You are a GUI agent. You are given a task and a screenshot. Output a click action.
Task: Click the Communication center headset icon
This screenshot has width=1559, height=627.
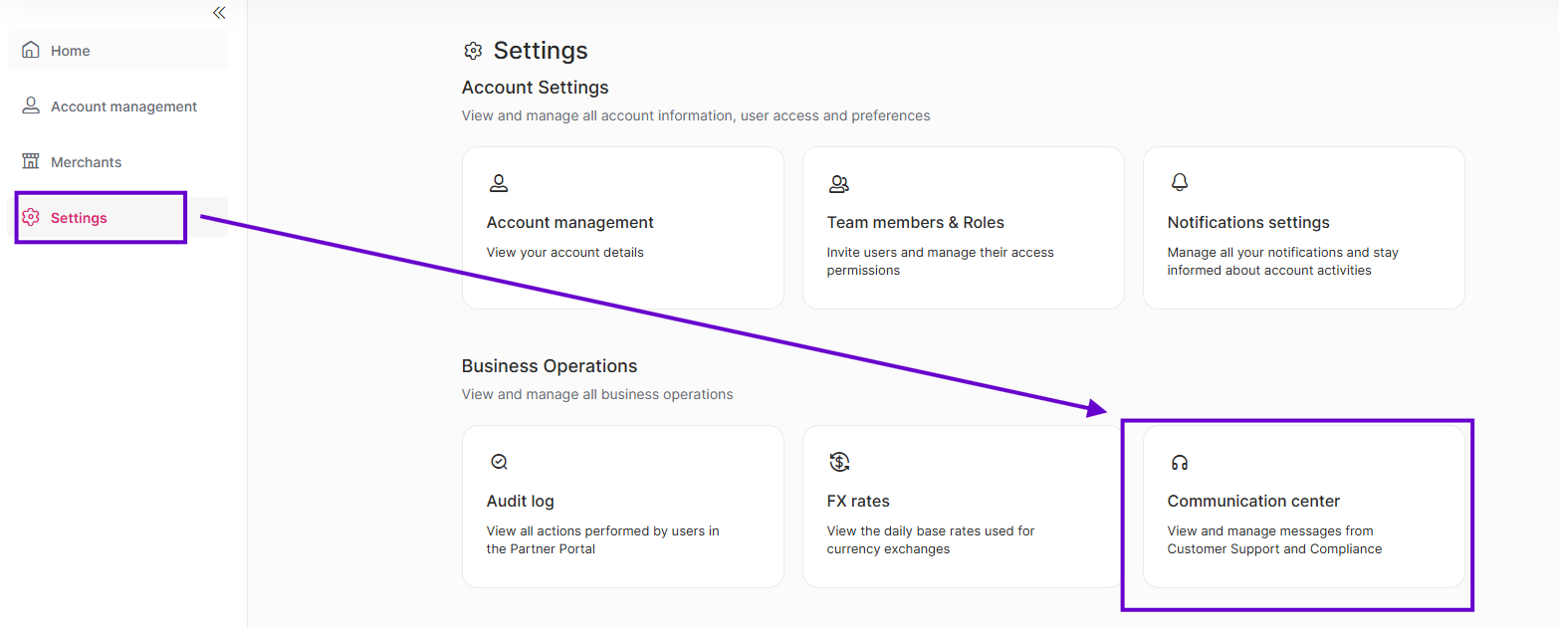pos(1180,462)
